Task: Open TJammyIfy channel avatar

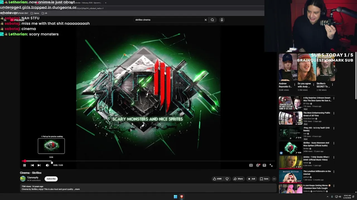Action: click(x=23, y=179)
